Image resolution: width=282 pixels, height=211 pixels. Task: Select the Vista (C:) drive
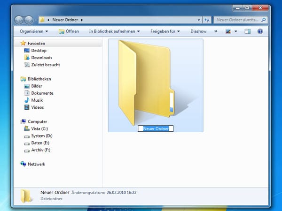tap(40, 128)
